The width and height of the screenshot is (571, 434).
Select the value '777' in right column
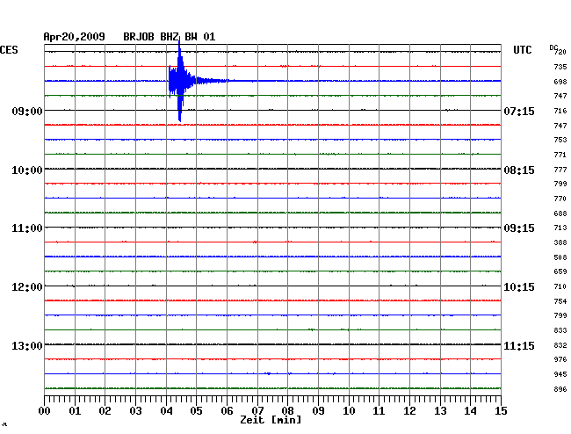(560, 170)
